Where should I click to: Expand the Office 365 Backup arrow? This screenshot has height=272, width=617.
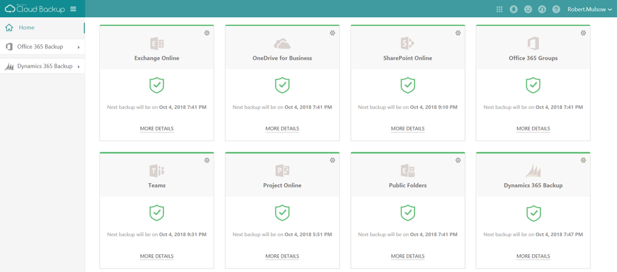coord(78,47)
